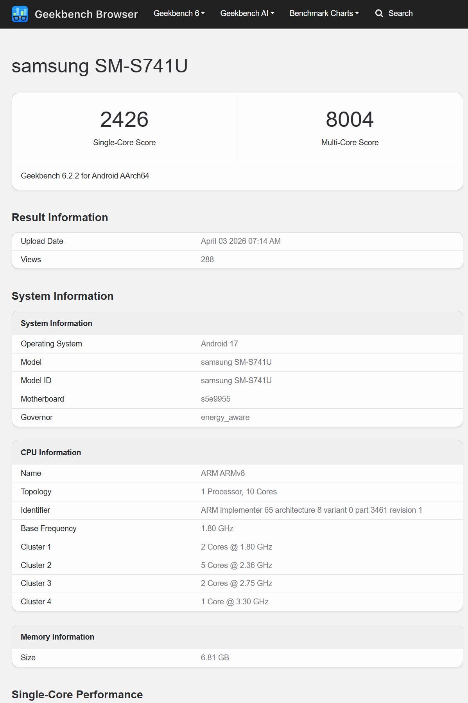The image size is (468, 703).
Task: Open the Geekbench 6 dropdown menu
Action: [x=179, y=13]
